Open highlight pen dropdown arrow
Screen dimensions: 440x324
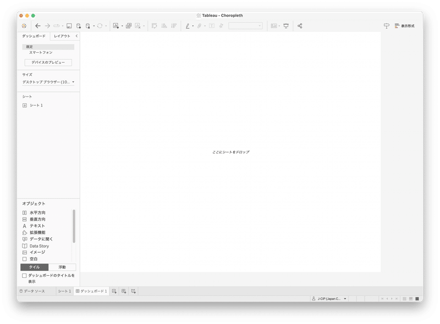(x=193, y=26)
